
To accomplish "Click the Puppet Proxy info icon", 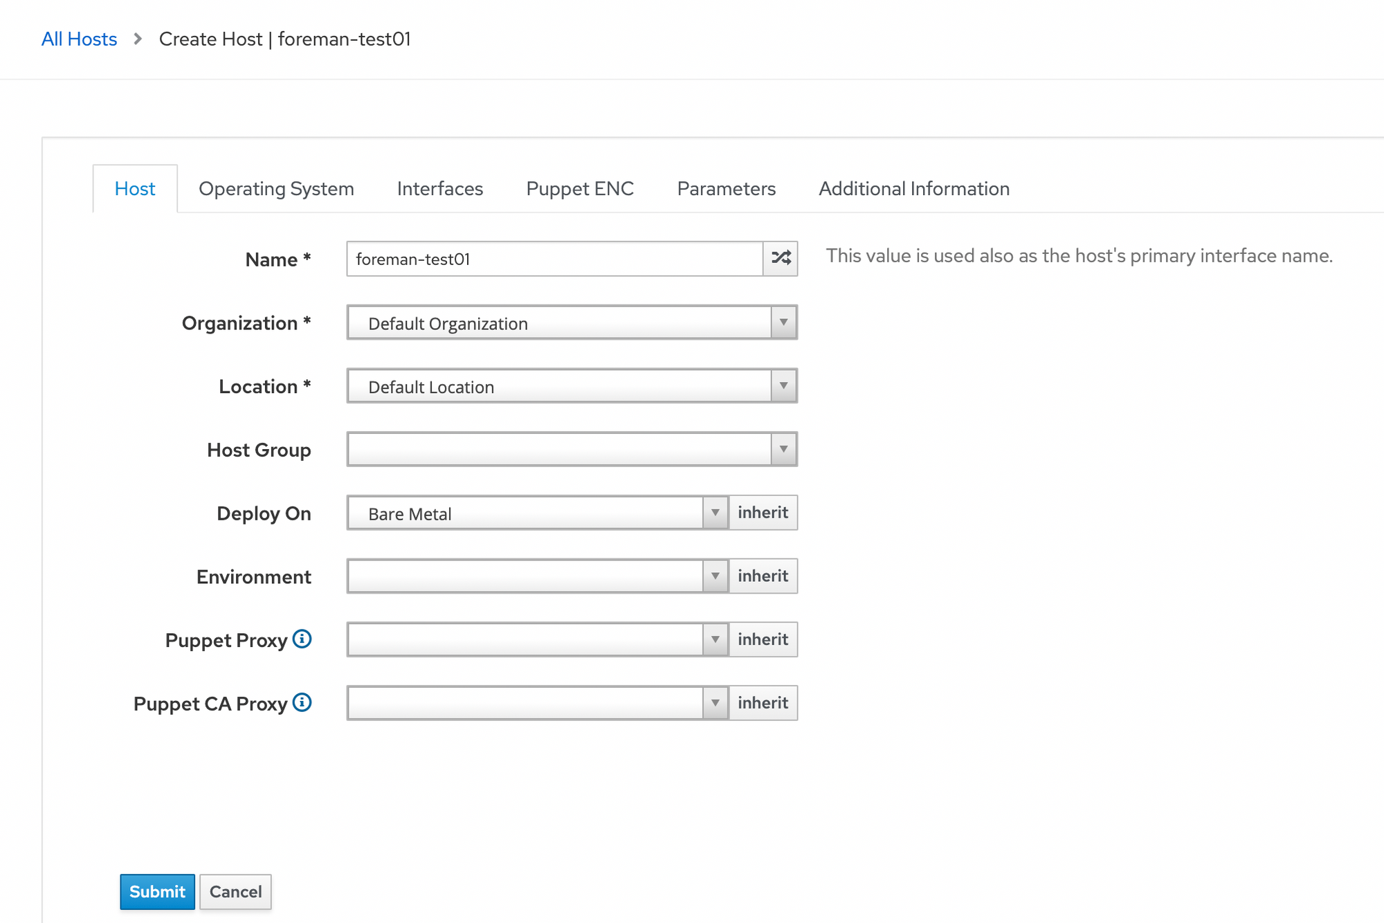I will pyautogui.click(x=302, y=639).
